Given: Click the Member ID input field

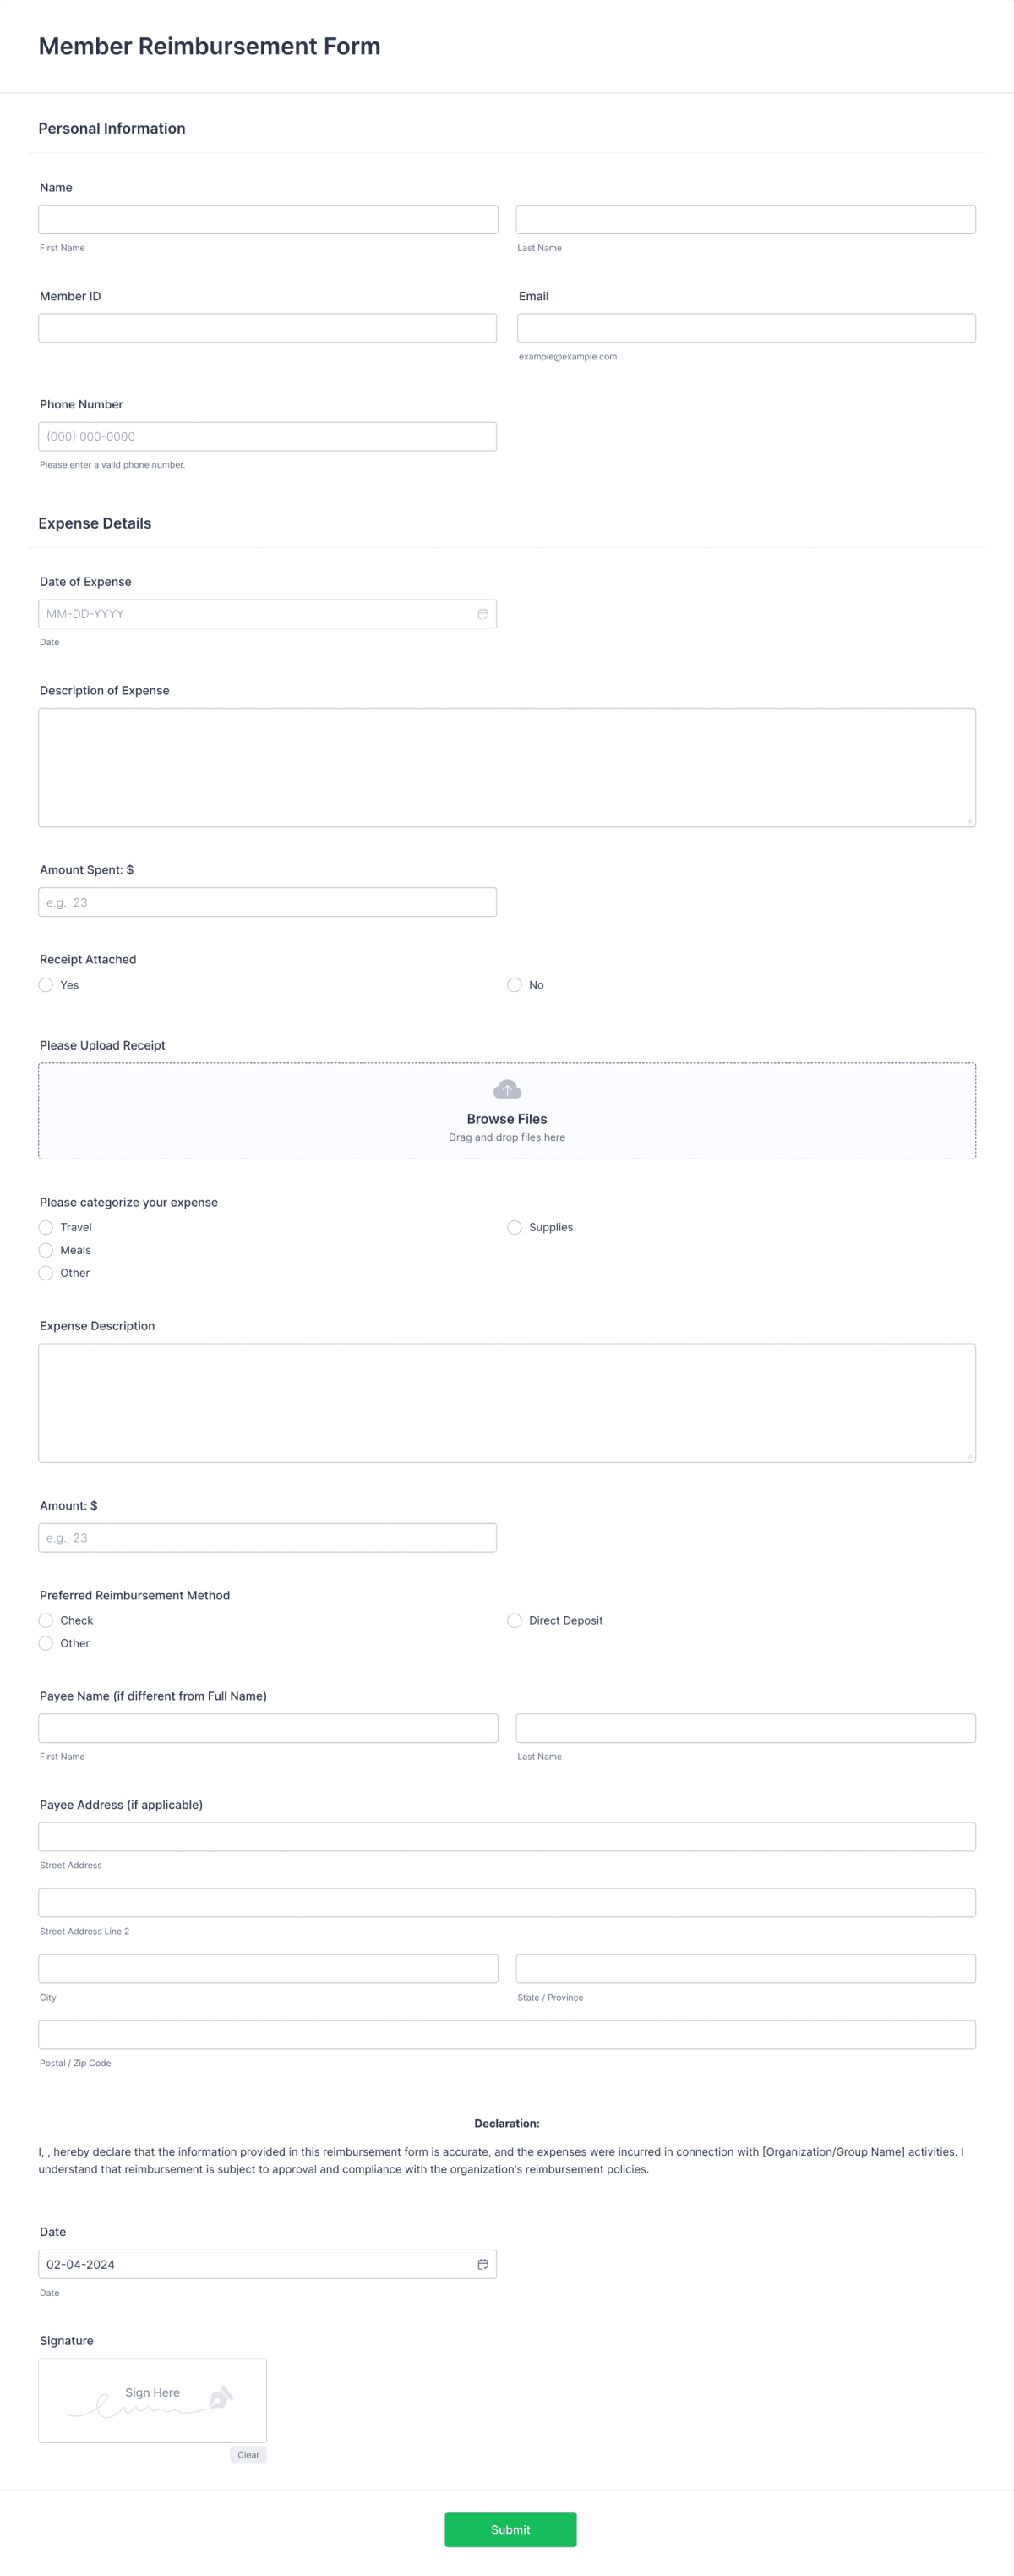Looking at the screenshot, I should click(268, 327).
